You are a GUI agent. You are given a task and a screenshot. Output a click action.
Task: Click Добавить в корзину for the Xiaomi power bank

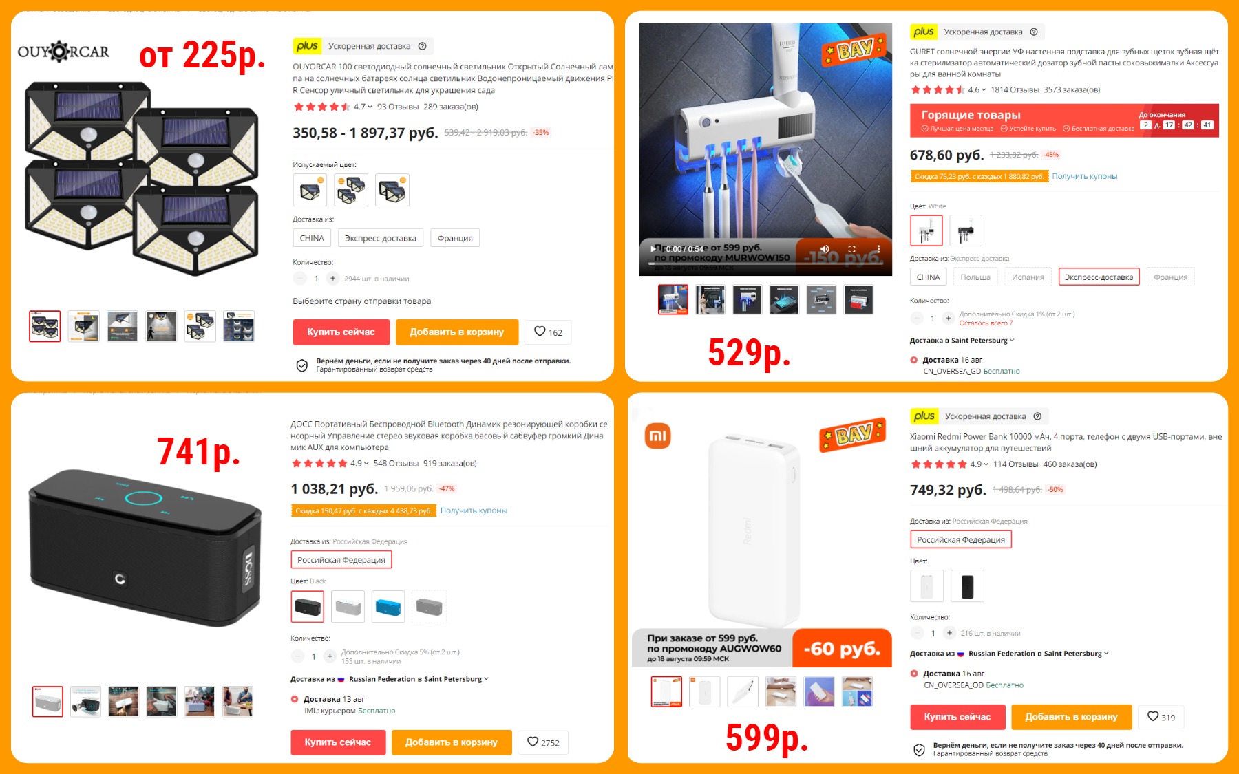tap(1071, 717)
